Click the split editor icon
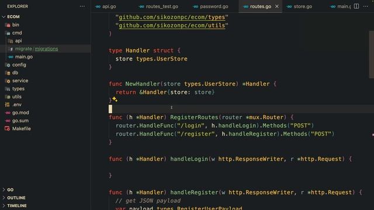Viewport: 374px width, 210px height. [356, 6]
